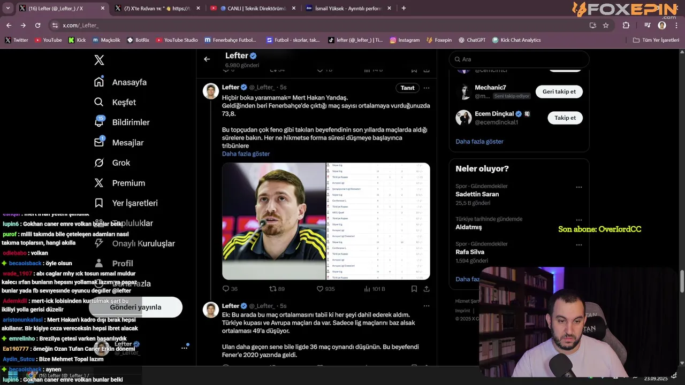Switch to CANLI Teknik Direktörüm tab
The width and height of the screenshot is (685, 385).
pyautogui.click(x=253, y=8)
